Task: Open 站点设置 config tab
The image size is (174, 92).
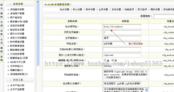Action: coord(64,9)
